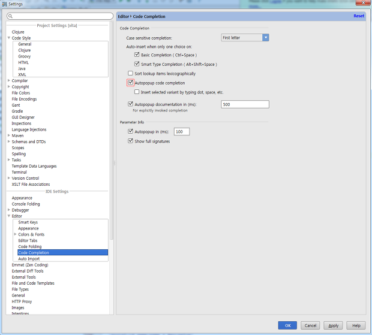Expand the Version Control node
The width and height of the screenshot is (372, 335).
(9, 178)
